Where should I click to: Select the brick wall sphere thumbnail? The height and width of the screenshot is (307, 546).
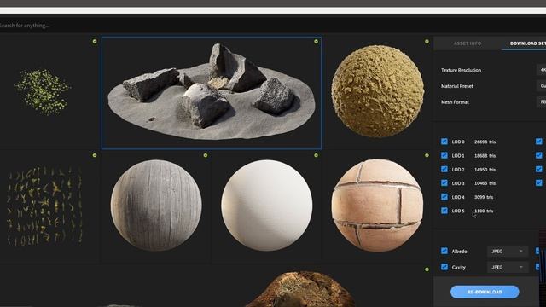point(377,206)
